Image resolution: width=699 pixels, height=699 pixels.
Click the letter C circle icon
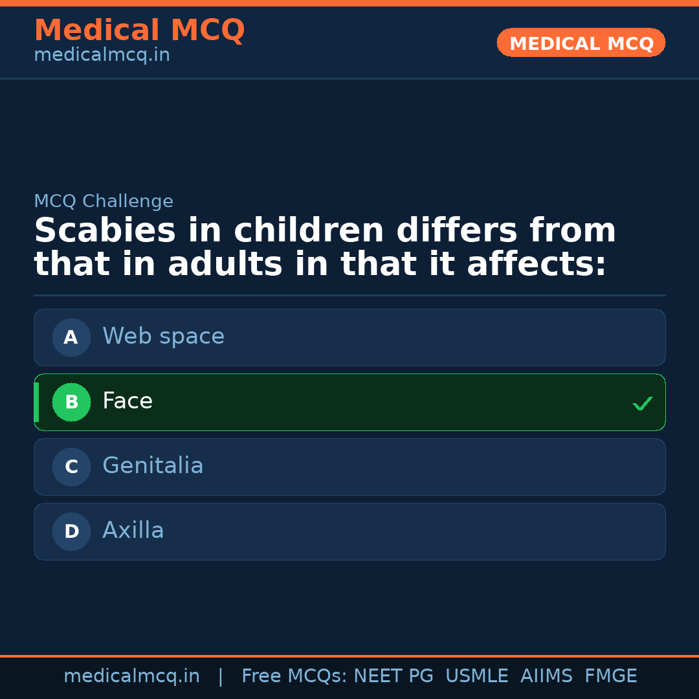[x=71, y=467]
